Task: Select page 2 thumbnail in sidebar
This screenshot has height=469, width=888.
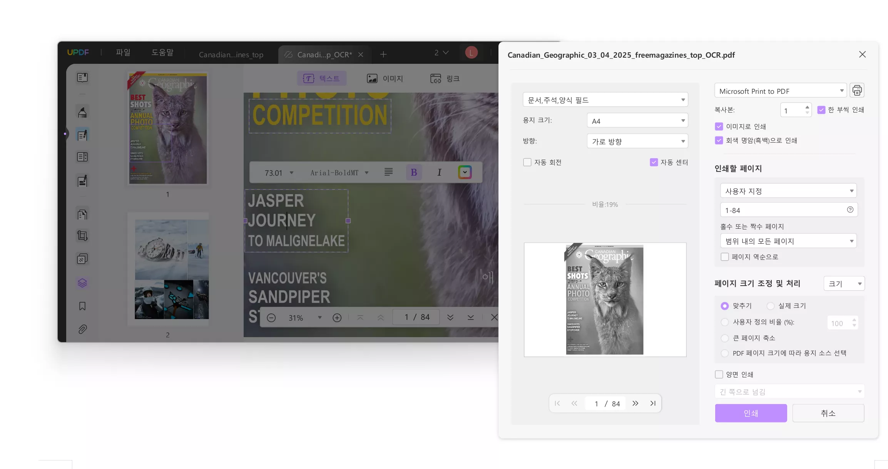Action: tap(167, 269)
